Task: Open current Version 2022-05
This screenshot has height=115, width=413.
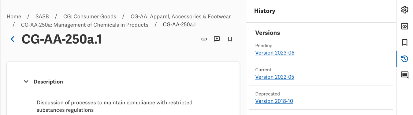Action: point(275,77)
